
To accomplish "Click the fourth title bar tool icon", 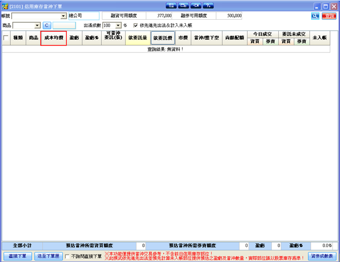I will pyautogui.click(x=208, y=6).
